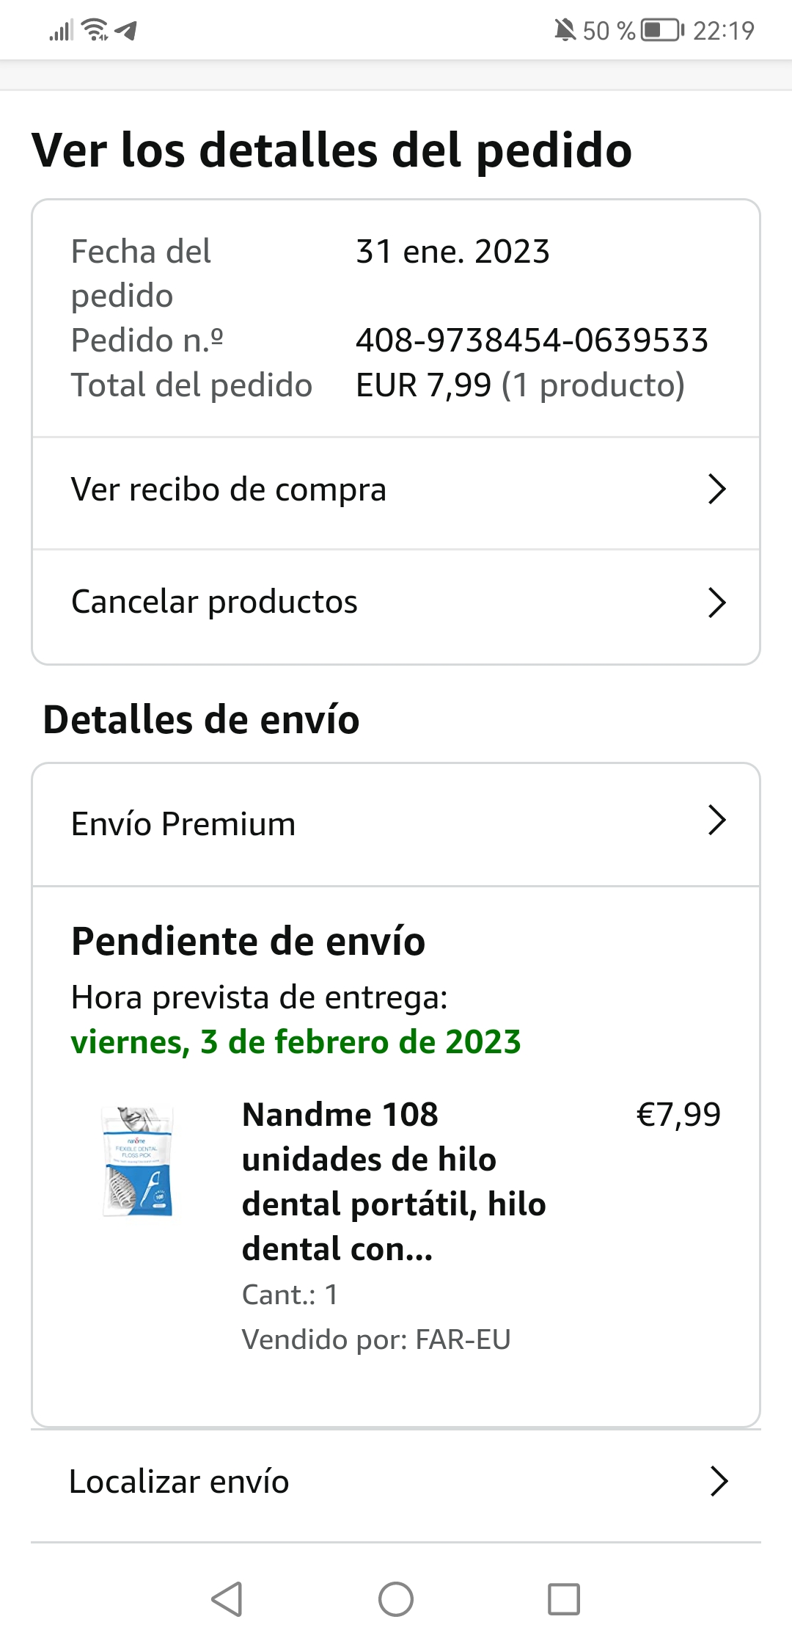Tap Localizar envío to track shipment
792x1644 pixels.
(179, 1481)
